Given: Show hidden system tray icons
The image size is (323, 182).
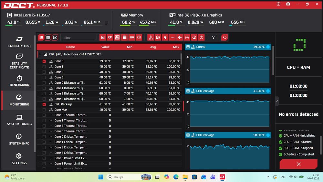Looking at the screenshot, I should (x=268, y=177).
